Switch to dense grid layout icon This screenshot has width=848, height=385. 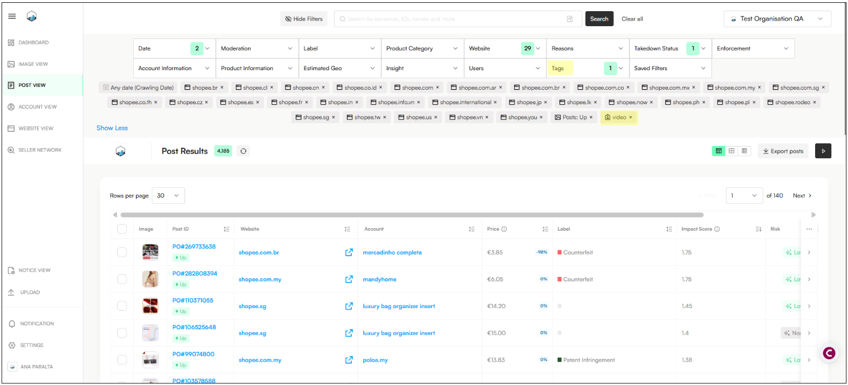pos(744,151)
